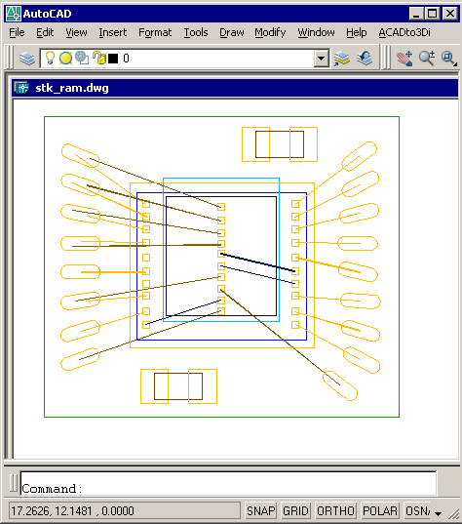Open the ACADto3Di menu

404,32
